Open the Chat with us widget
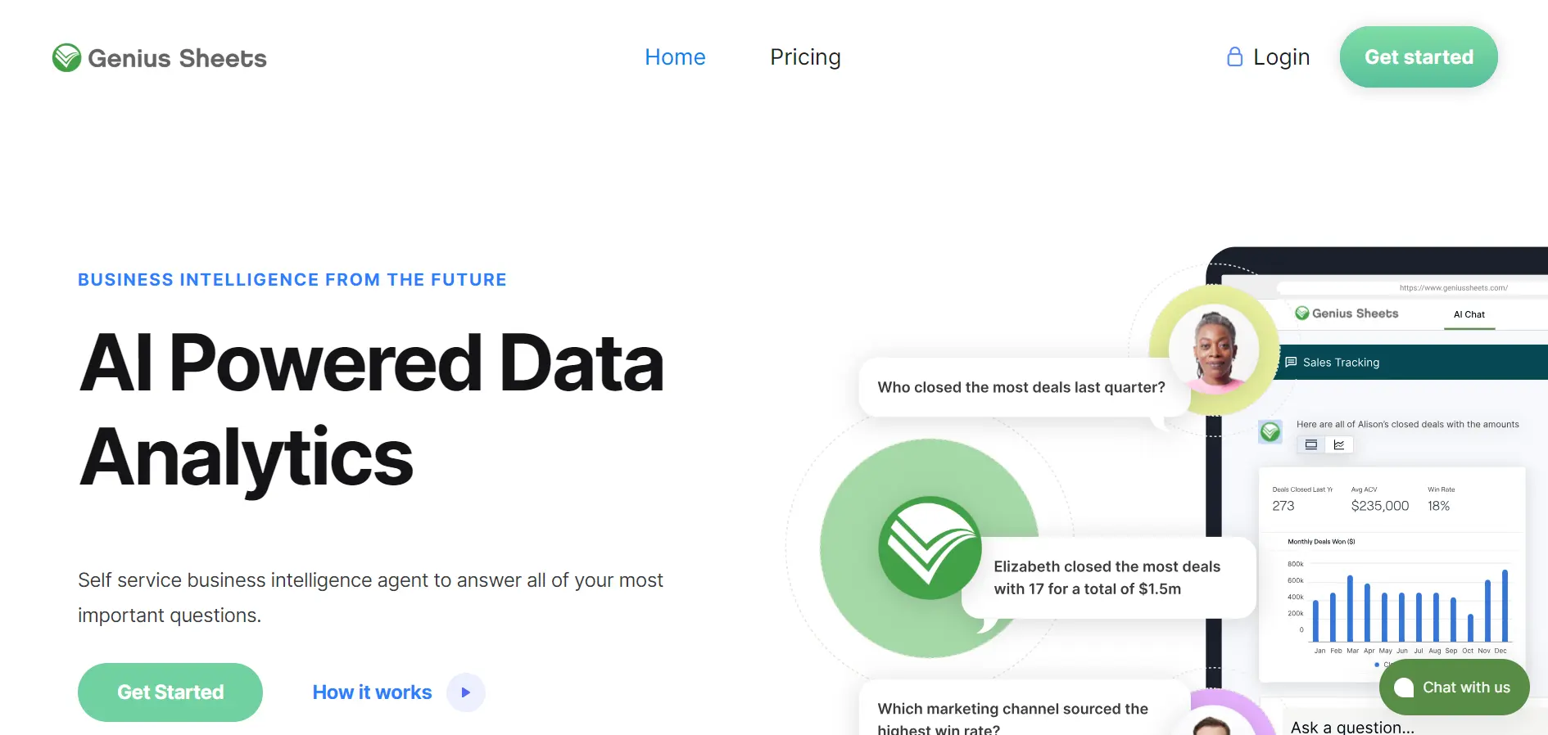Viewport: 1548px width, 735px height. tap(1454, 688)
